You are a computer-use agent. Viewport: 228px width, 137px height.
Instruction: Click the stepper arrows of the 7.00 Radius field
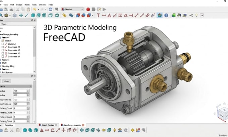tap(28, 91)
